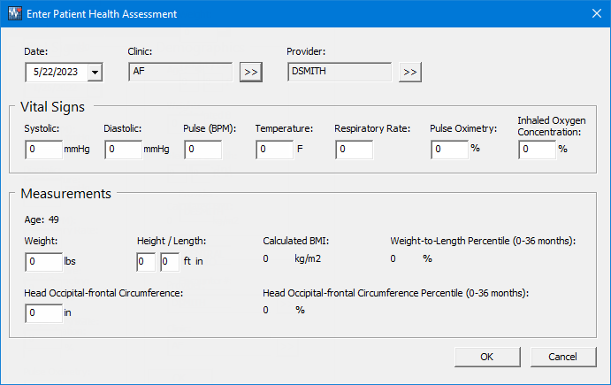Viewport: 611px width, 385px height.
Task: Select the Temperature input box
Action: (x=274, y=150)
